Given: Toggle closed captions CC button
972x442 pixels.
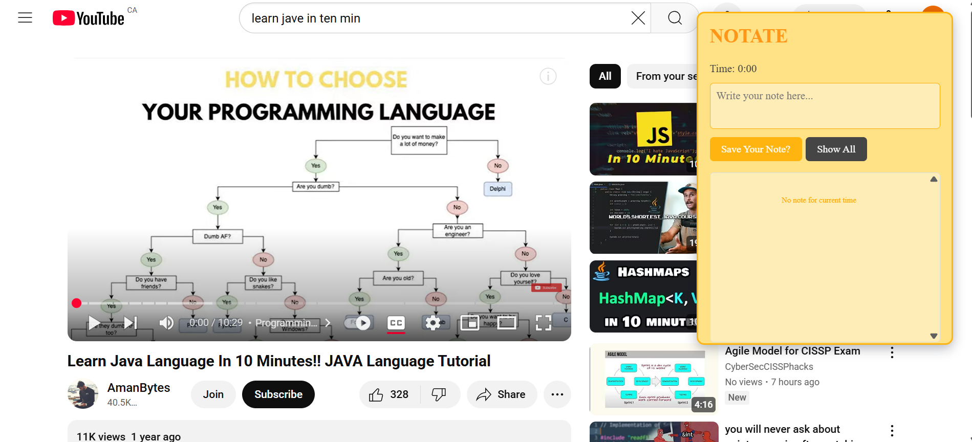Looking at the screenshot, I should [x=396, y=323].
